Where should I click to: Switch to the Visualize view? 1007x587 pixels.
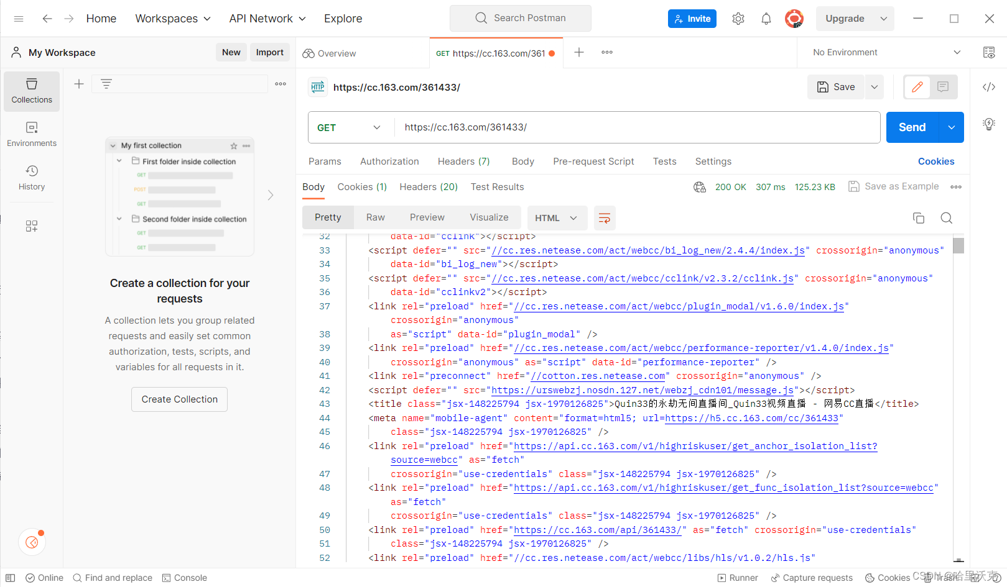point(489,217)
